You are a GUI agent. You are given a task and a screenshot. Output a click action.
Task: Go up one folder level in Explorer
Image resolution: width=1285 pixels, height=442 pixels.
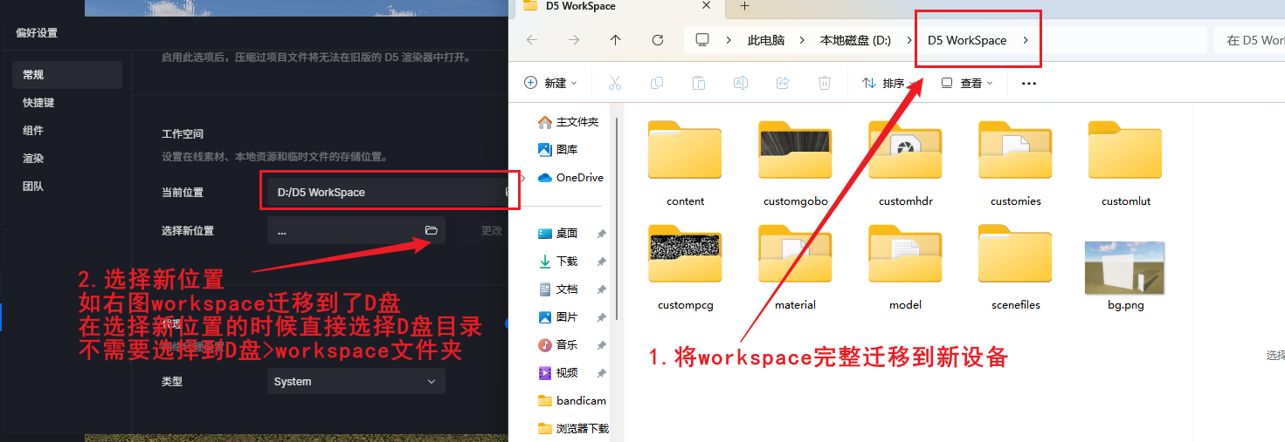pos(616,40)
